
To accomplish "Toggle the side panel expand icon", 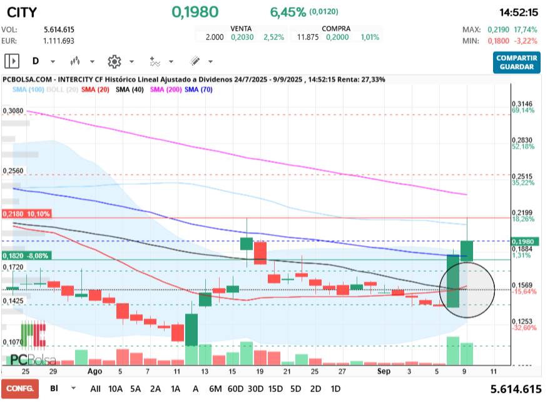I will point(12,61).
